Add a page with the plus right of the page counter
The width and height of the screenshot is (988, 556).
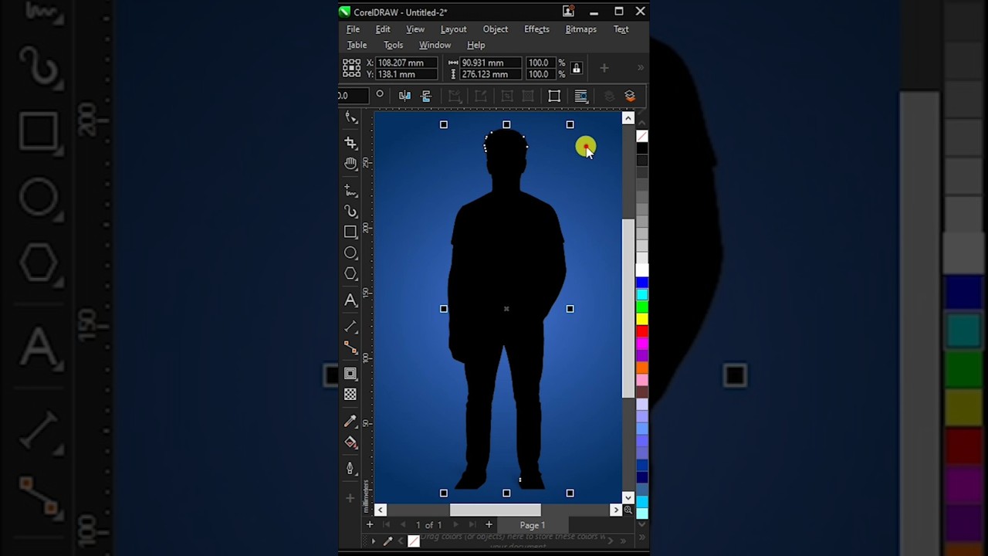[x=489, y=525]
